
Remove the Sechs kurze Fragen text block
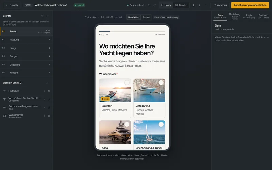click(49, 108)
